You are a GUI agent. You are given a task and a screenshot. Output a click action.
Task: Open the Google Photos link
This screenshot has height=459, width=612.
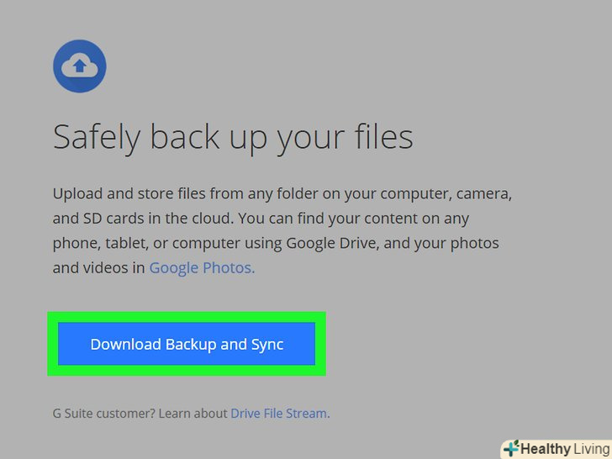[x=202, y=268]
